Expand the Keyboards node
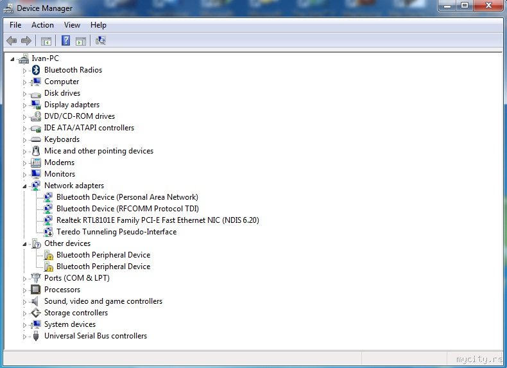Image resolution: width=507 pixels, height=368 pixels. pyautogui.click(x=24, y=140)
